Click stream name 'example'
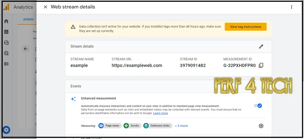304x139 pixels. point(79,66)
